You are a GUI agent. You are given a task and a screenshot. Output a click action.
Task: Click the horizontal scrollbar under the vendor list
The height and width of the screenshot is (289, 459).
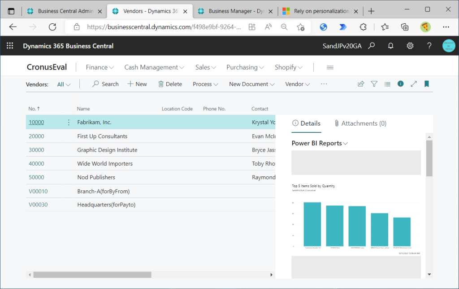pos(92,275)
